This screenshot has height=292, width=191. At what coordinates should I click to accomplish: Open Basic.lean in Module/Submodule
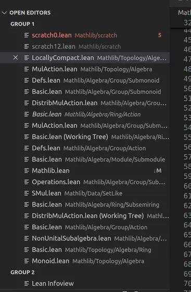(x=85, y=160)
